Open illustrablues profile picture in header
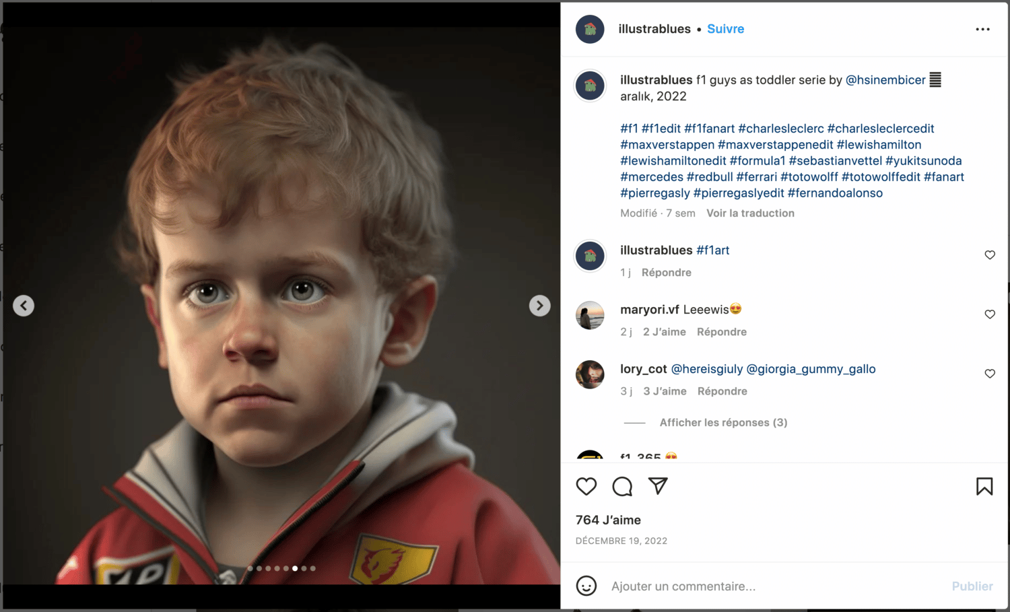1010x612 pixels. pos(590,29)
